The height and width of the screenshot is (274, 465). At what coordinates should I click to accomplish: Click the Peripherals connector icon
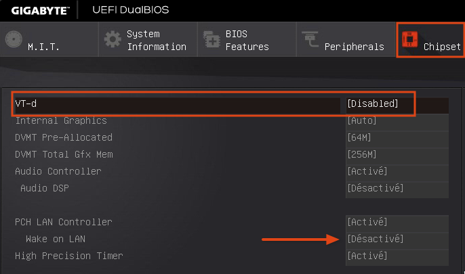(x=310, y=39)
